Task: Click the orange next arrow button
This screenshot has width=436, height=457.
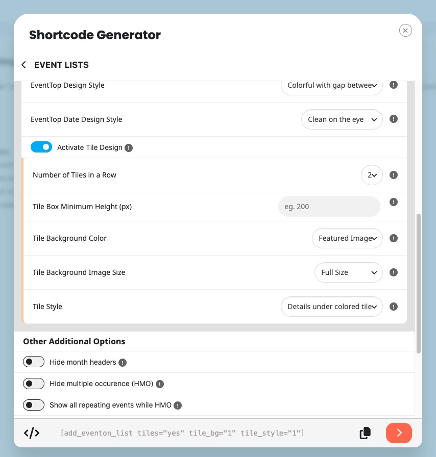Action: click(x=399, y=433)
